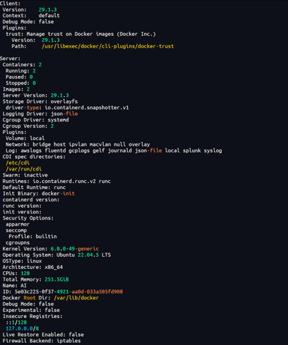This screenshot has width=288, height=345.
Task: Click the docker-trust plugin path
Action: 108,46
